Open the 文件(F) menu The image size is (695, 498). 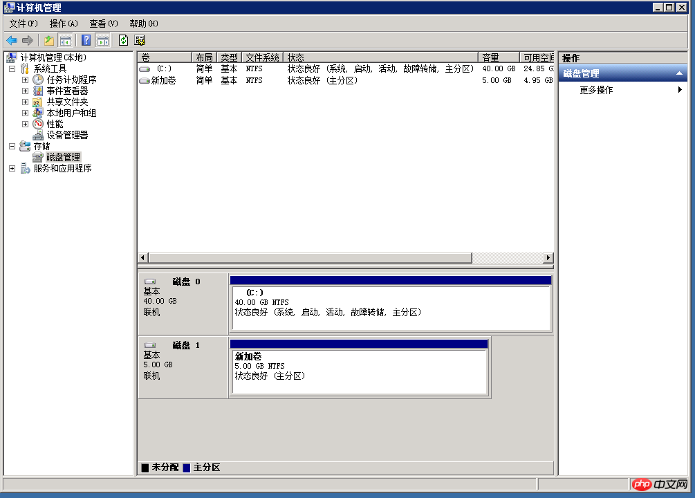[x=24, y=24]
